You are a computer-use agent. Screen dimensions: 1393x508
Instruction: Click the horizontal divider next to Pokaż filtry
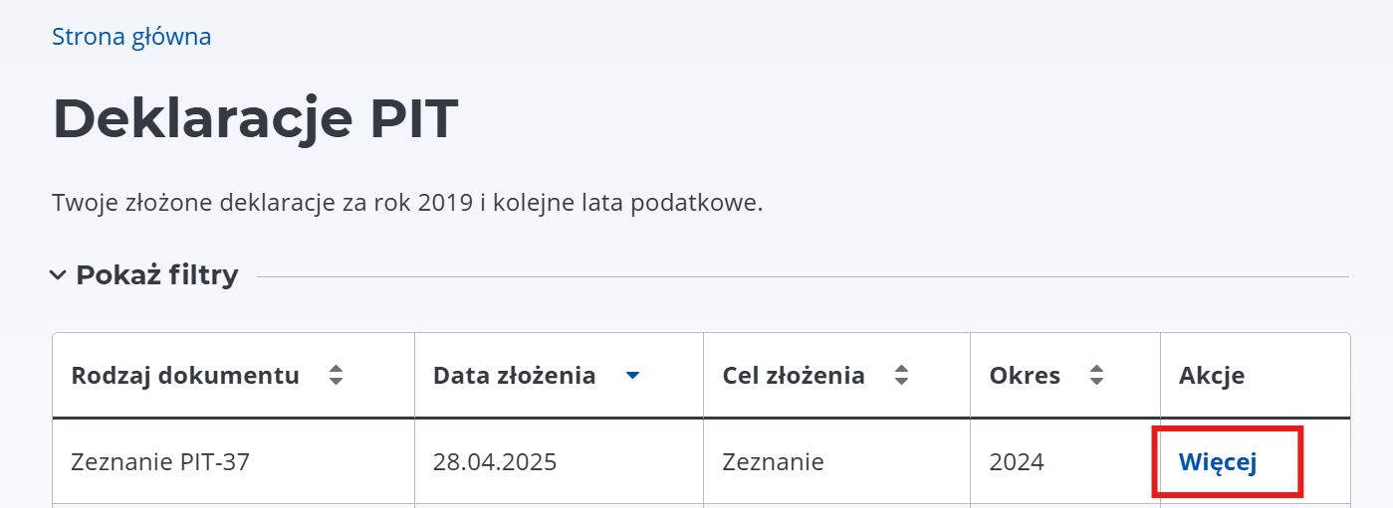802,276
